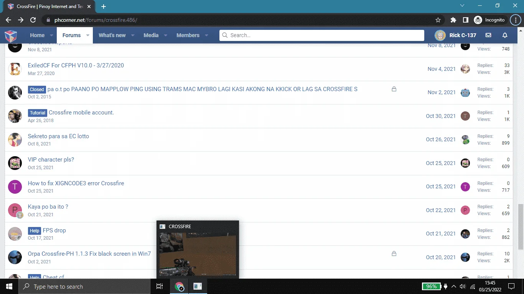The width and height of the screenshot is (524, 294).
Task: Reload the phcorner.net page
Action: [33, 20]
